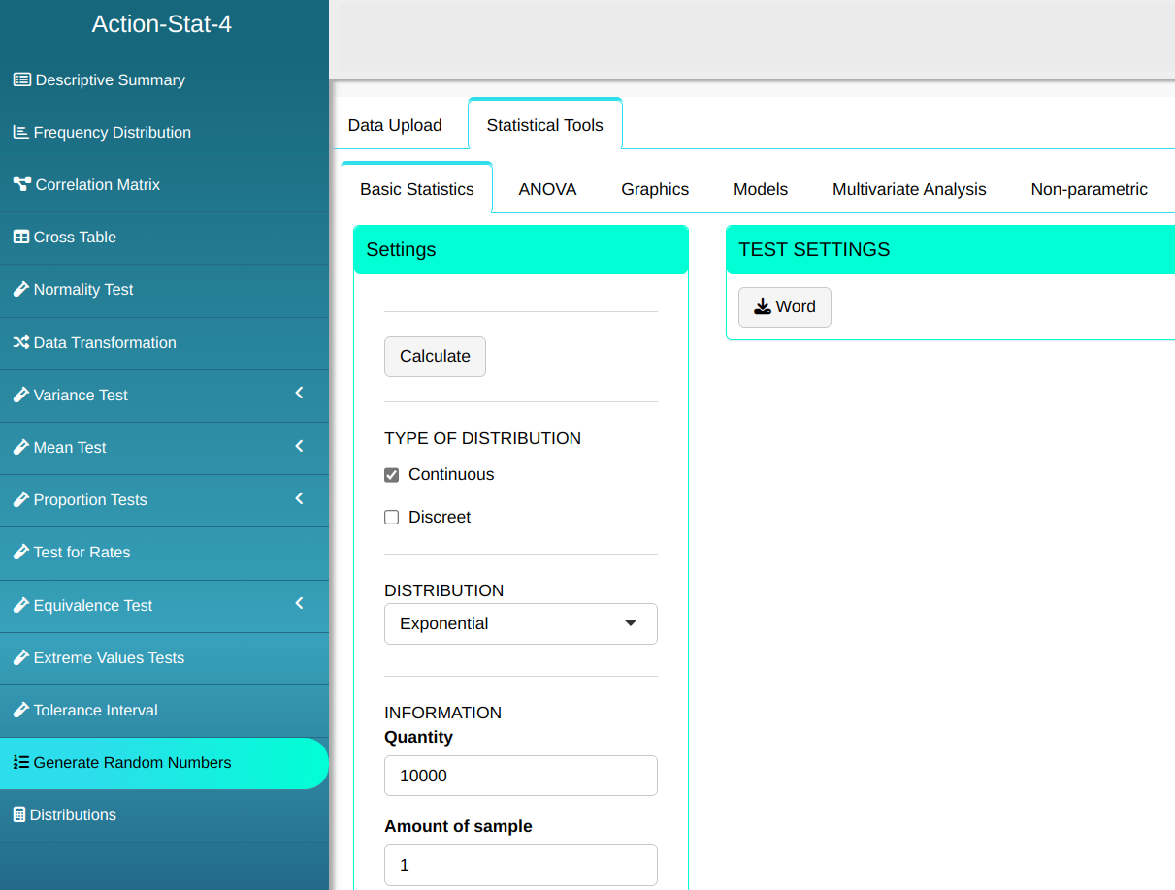Viewport: 1175px width, 890px height.
Task: Click the Cross Table grid icon
Action: coord(20,238)
